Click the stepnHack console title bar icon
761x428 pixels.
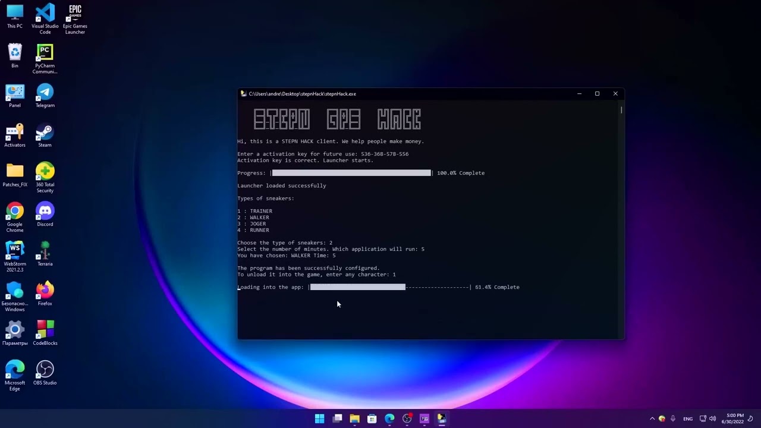click(243, 94)
